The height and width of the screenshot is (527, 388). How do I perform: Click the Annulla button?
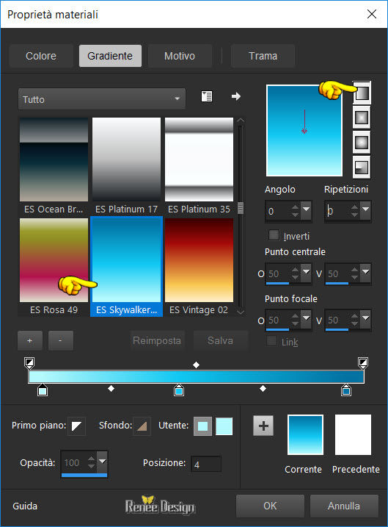click(x=344, y=506)
